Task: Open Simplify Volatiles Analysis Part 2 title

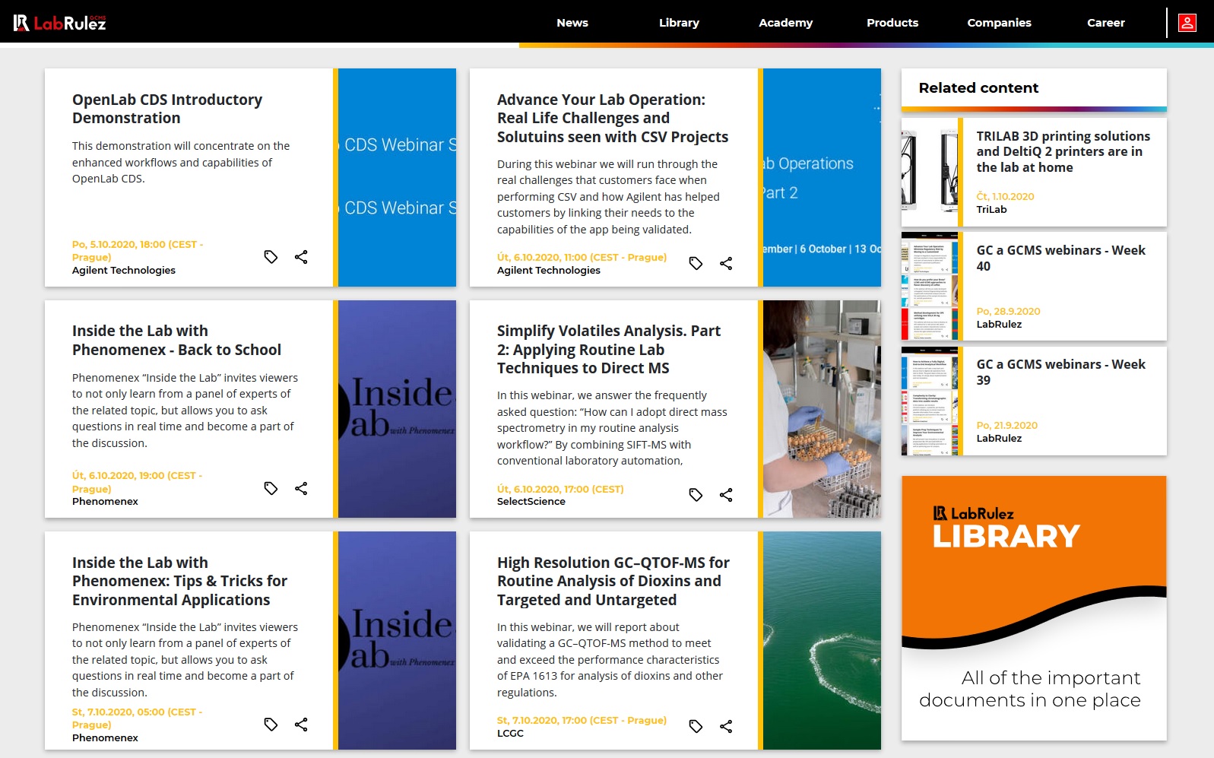Action: coord(609,349)
